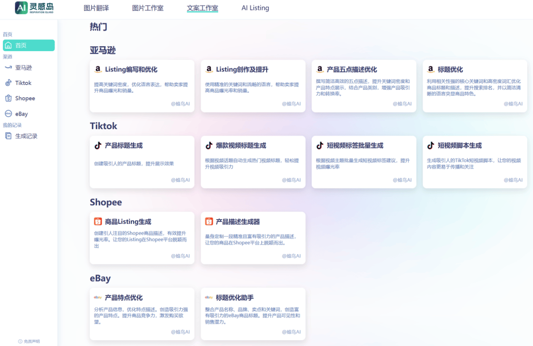Viewport: 533px width, 346px height.
Task: Open the 产品特点优化 tool
Action: pos(142,314)
